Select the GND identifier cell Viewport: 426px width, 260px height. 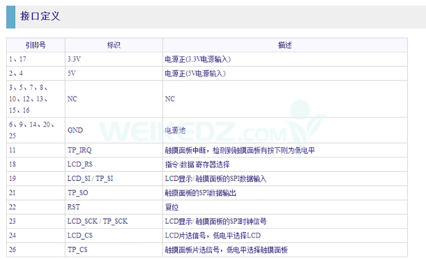[114, 130]
